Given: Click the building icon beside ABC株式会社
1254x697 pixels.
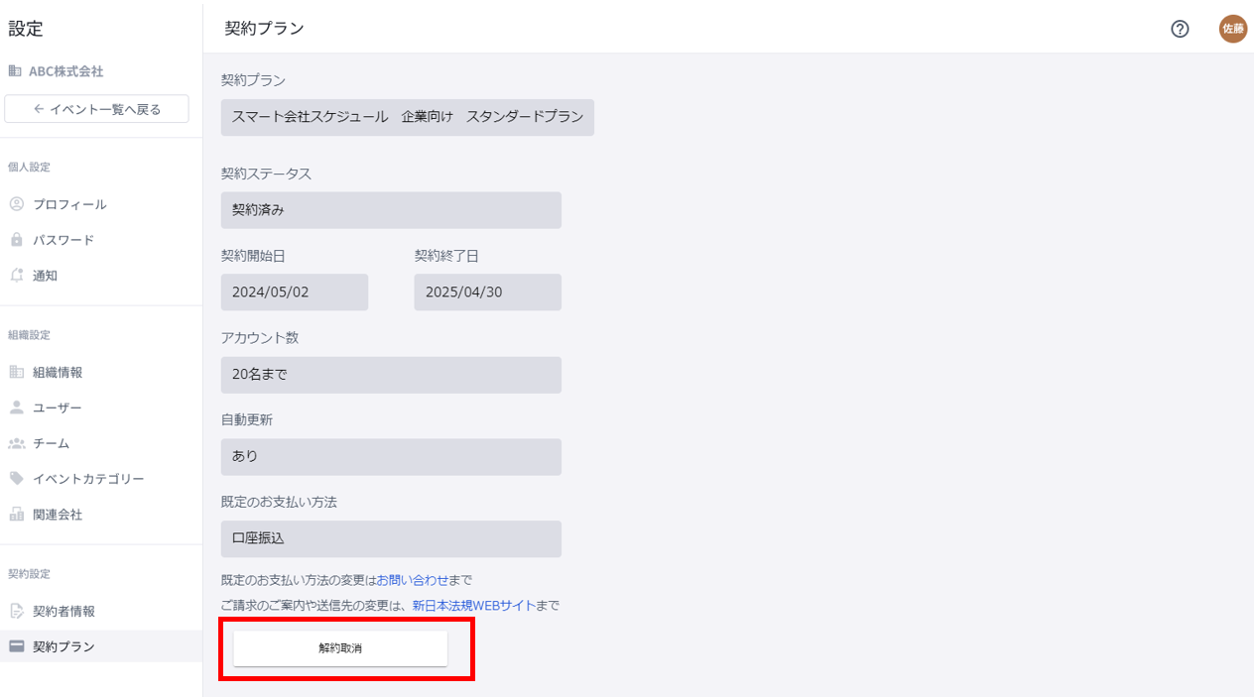Looking at the screenshot, I should coord(15,71).
